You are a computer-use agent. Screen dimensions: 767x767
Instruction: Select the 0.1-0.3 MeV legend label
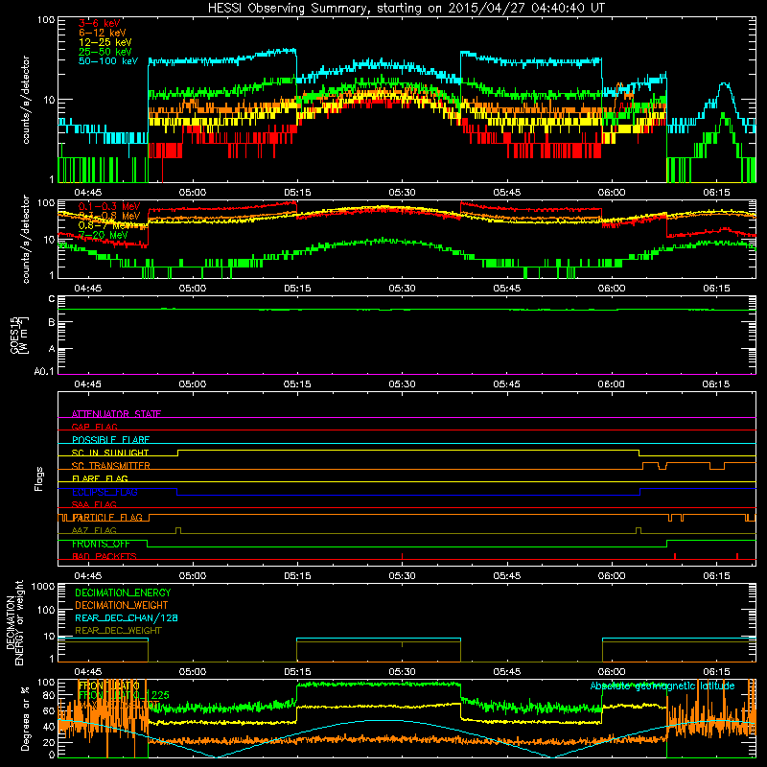[109, 206]
